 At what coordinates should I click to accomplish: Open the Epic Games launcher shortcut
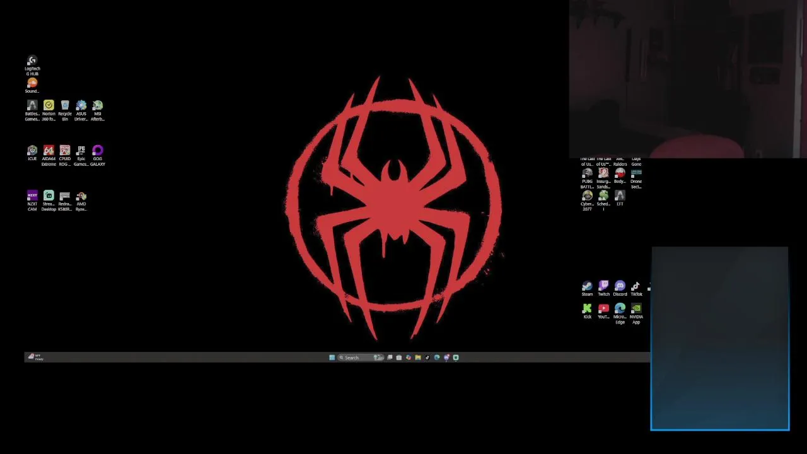pos(81,156)
